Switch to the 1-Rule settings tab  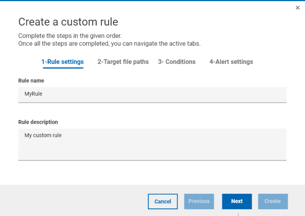coord(63,62)
